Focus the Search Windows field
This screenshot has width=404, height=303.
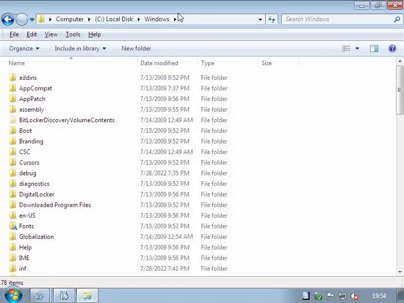point(337,19)
